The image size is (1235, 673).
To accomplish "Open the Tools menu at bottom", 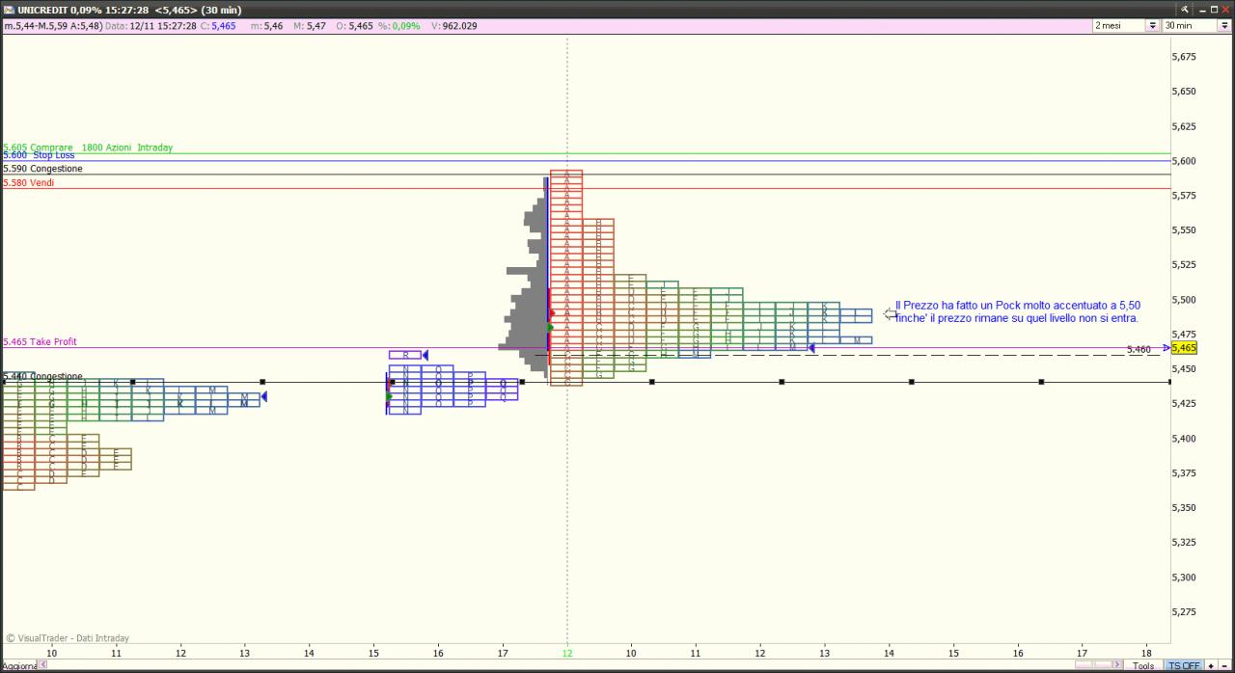I will point(1143,665).
